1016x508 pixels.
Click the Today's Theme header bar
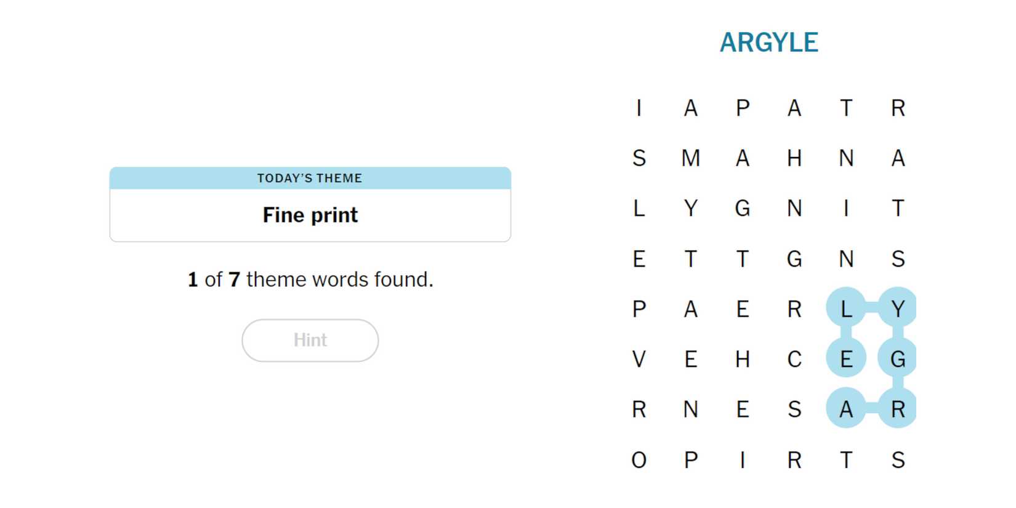[x=310, y=178]
